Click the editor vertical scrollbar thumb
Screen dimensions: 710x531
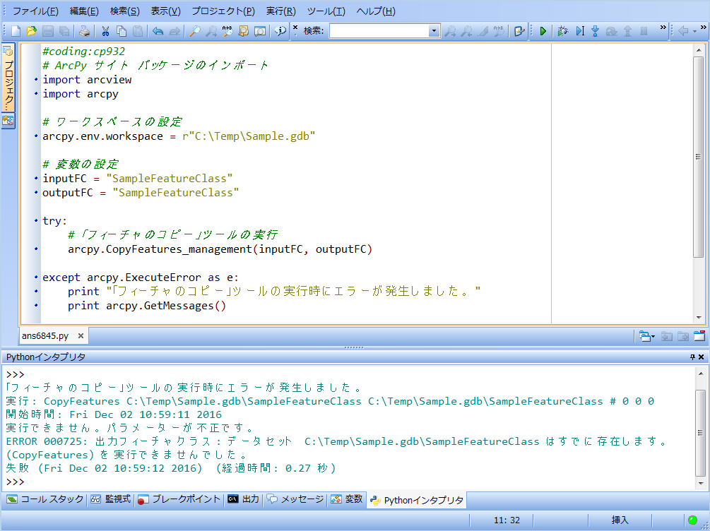tap(698, 157)
